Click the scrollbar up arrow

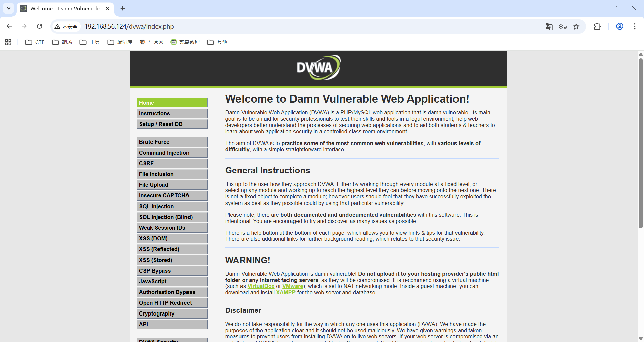(x=641, y=54)
